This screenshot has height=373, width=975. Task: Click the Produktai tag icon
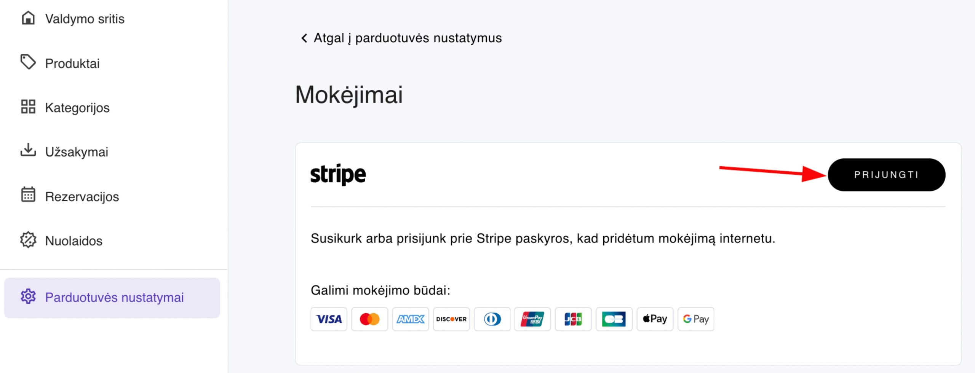coord(27,63)
